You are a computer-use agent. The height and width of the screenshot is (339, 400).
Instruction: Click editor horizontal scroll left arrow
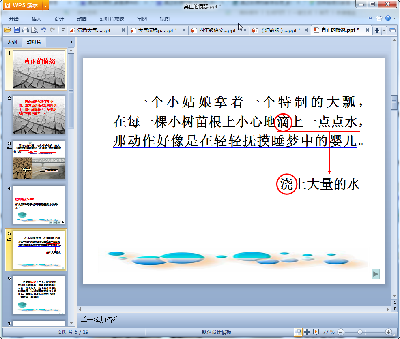click(x=80, y=309)
